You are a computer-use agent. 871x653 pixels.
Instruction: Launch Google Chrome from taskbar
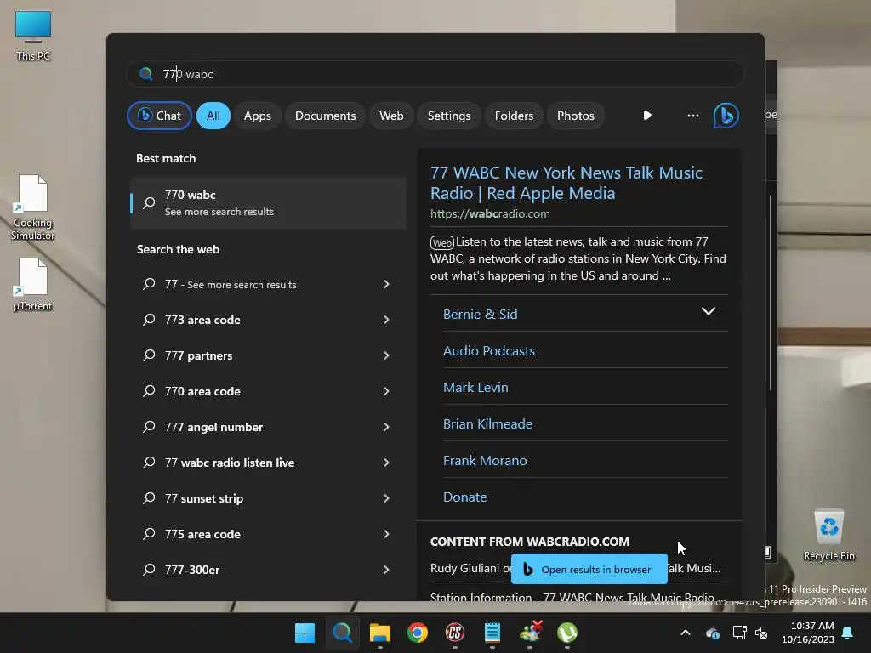pyautogui.click(x=417, y=633)
